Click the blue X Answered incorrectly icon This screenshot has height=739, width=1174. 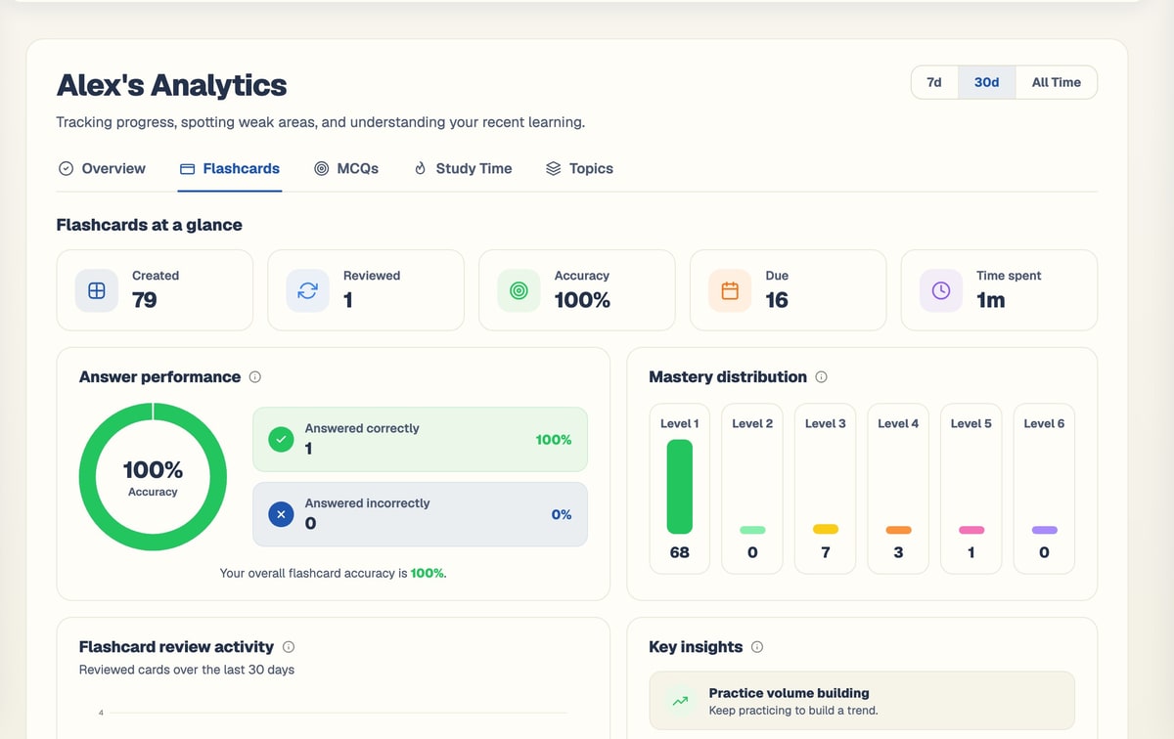282,514
